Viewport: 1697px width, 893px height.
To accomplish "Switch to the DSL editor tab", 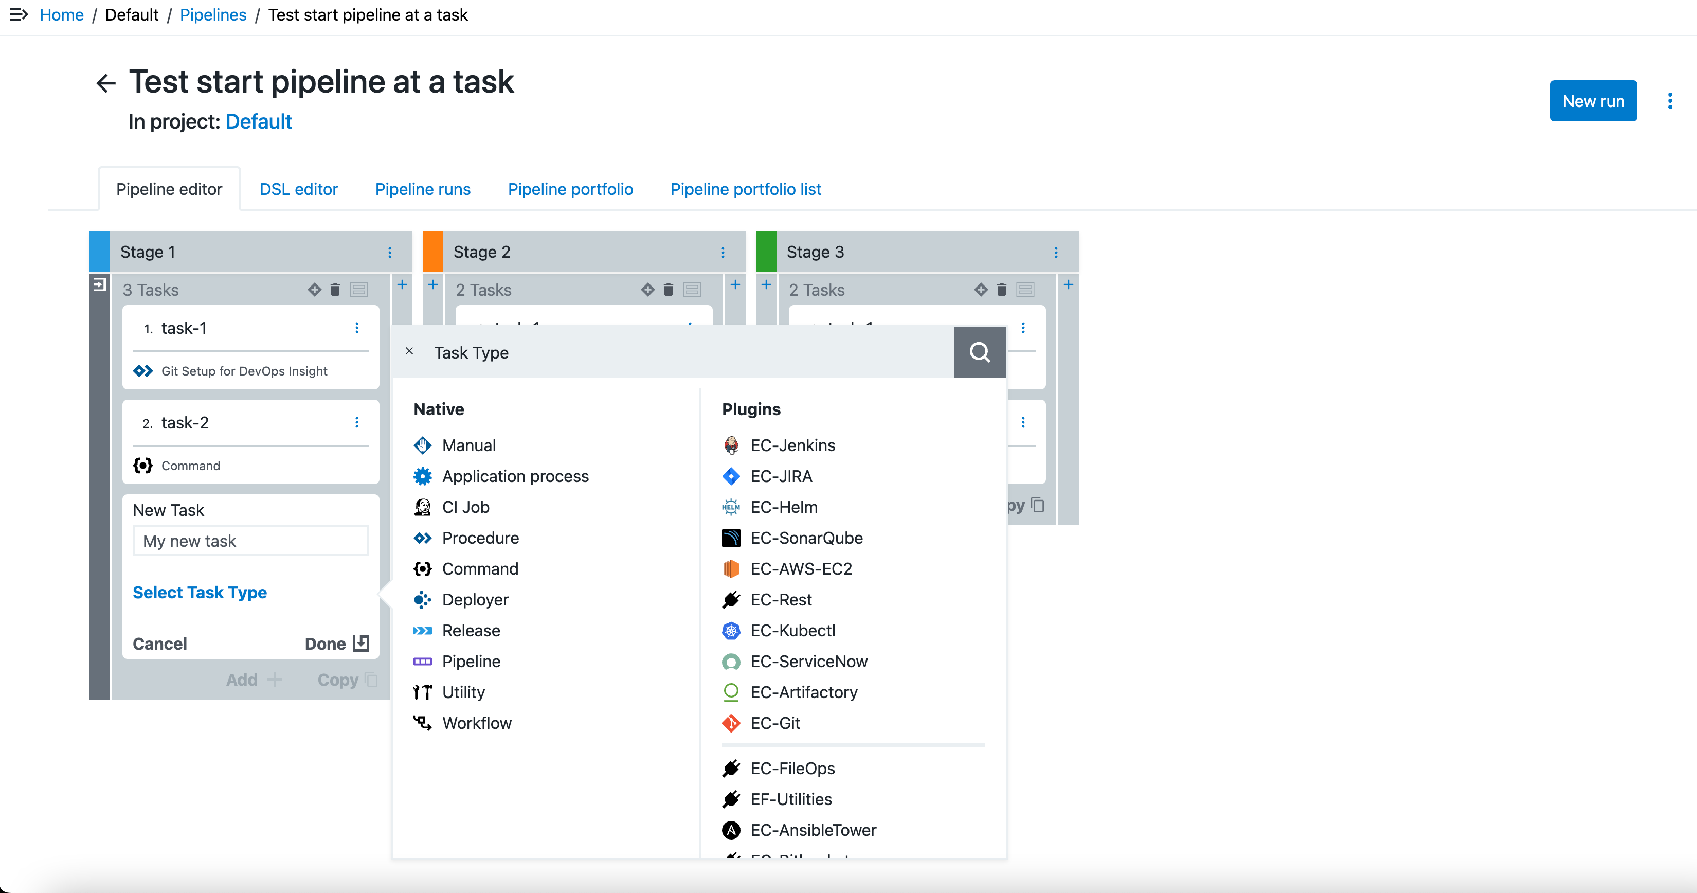I will (x=298, y=189).
